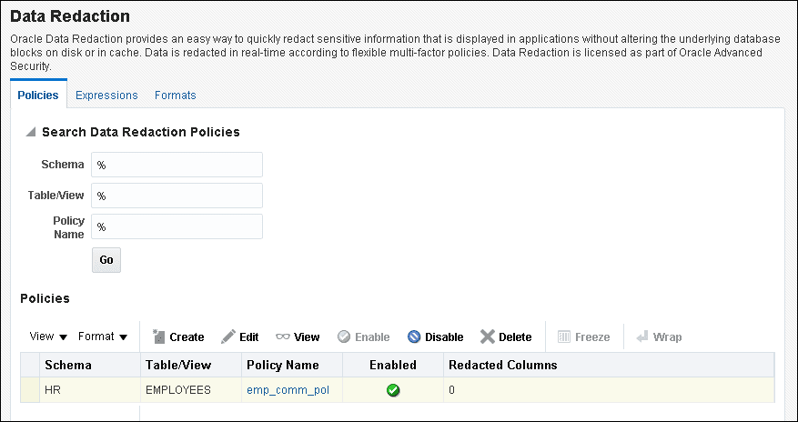The width and height of the screenshot is (798, 422).
Task: Click the green Enabled status checkmark
Action: coord(393,390)
